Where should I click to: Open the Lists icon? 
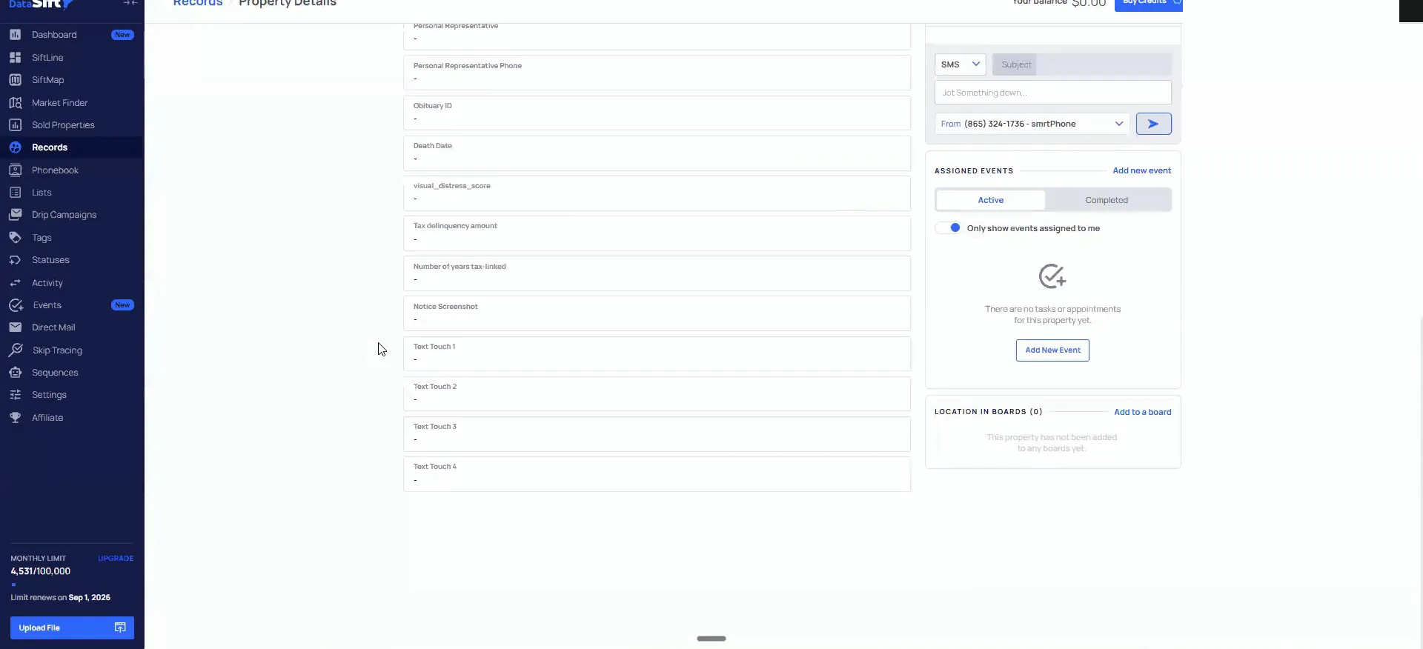coord(15,193)
